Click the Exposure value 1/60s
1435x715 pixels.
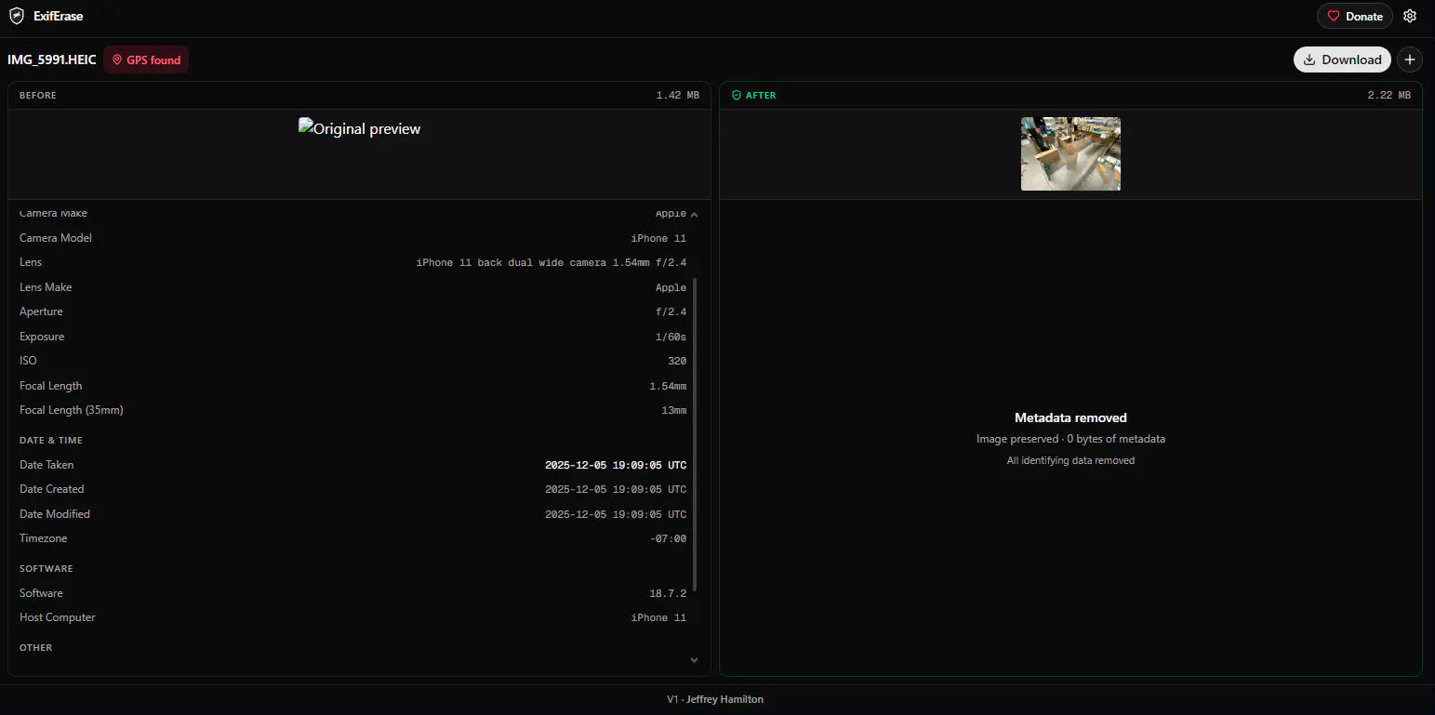pyautogui.click(x=671, y=337)
